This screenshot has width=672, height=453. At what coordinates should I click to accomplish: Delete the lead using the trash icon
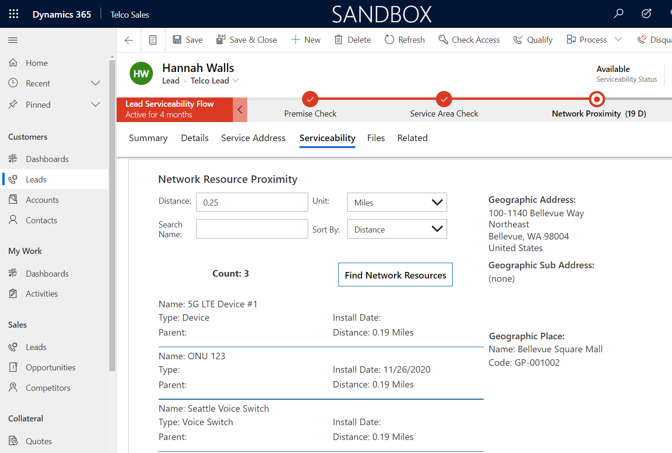pyautogui.click(x=352, y=39)
